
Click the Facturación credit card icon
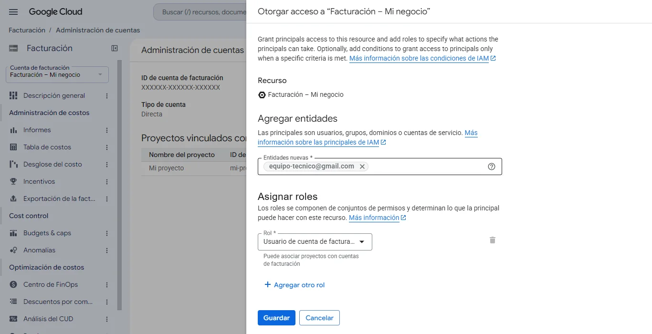pyautogui.click(x=14, y=48)
